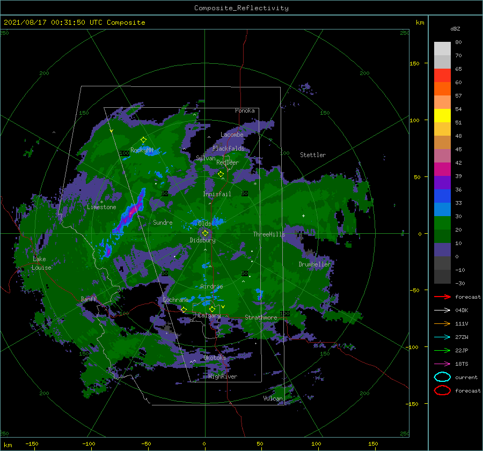Screen dimensions: 483x451
Task: Click the Composite_Reflectivity title
Action: coord(241,8)
